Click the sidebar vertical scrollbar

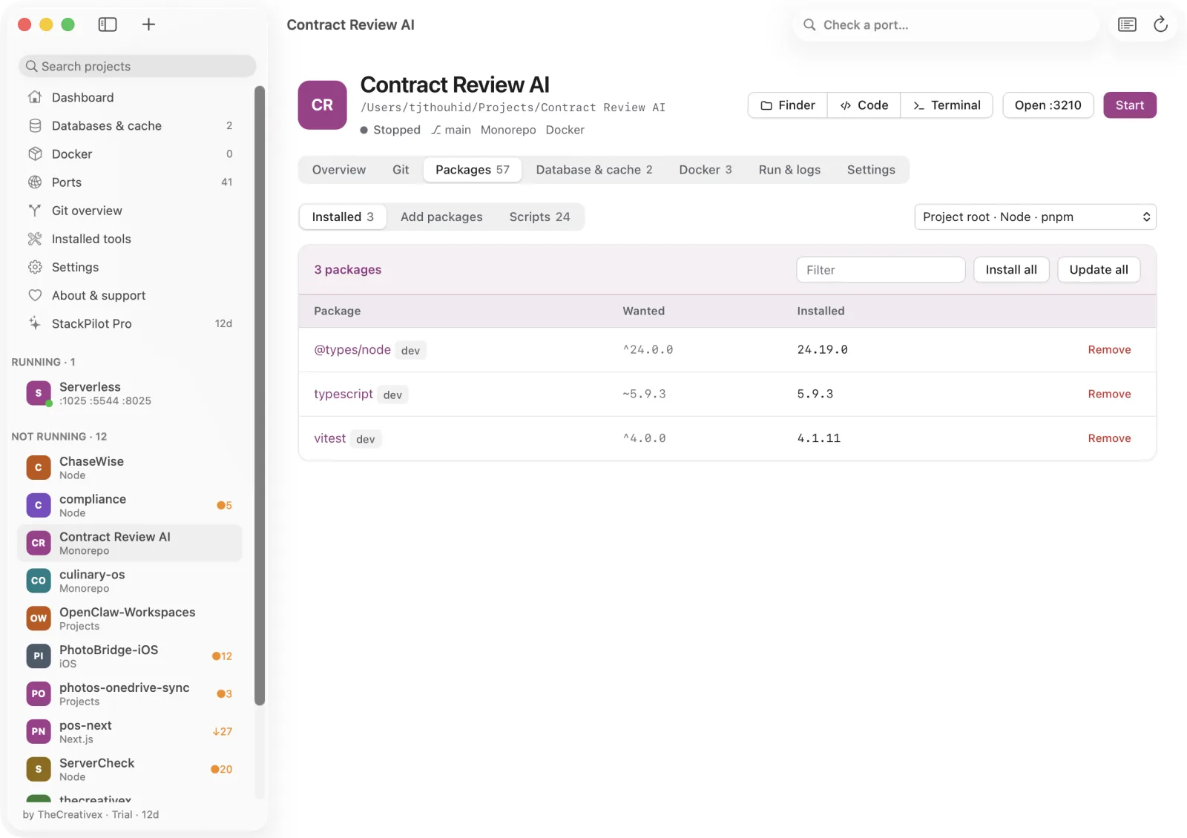(x=260, y=396)
